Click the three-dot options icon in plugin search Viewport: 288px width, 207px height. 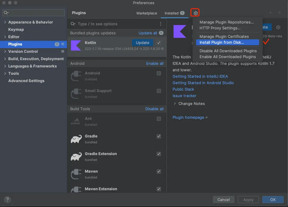click(161, 24)
